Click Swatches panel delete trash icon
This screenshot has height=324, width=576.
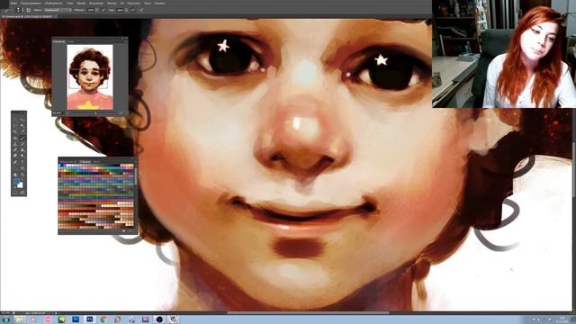[x=131, y=231]
